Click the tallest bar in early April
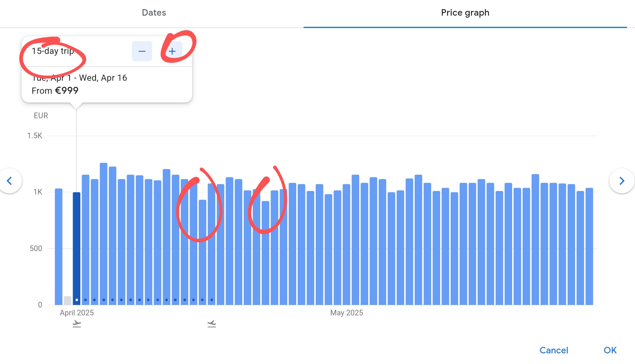635x364 pixels. [103, 236]
